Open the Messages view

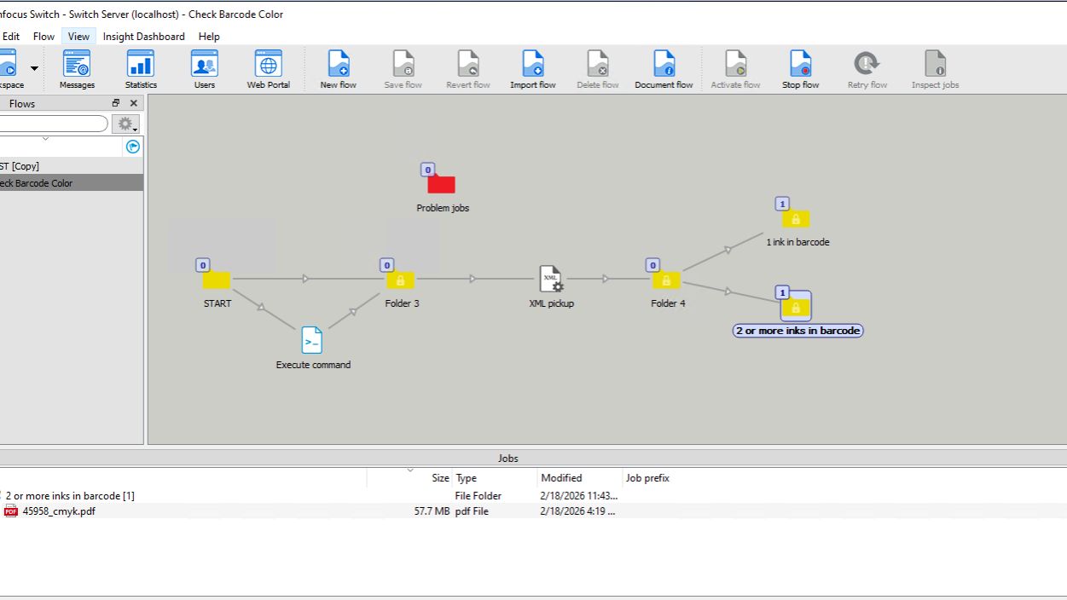click(x=77, y=70)
